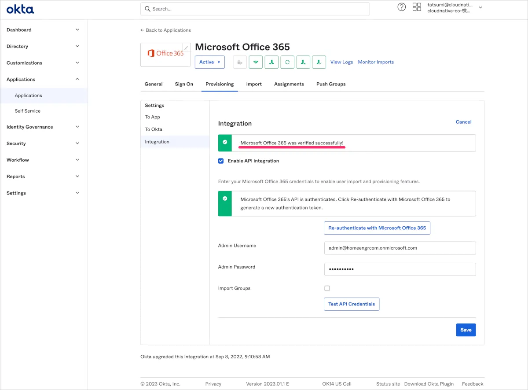Switch to the Assignments tab
Image resolution: width=528 pixels, height=390 pixels.
click(289, 84)
